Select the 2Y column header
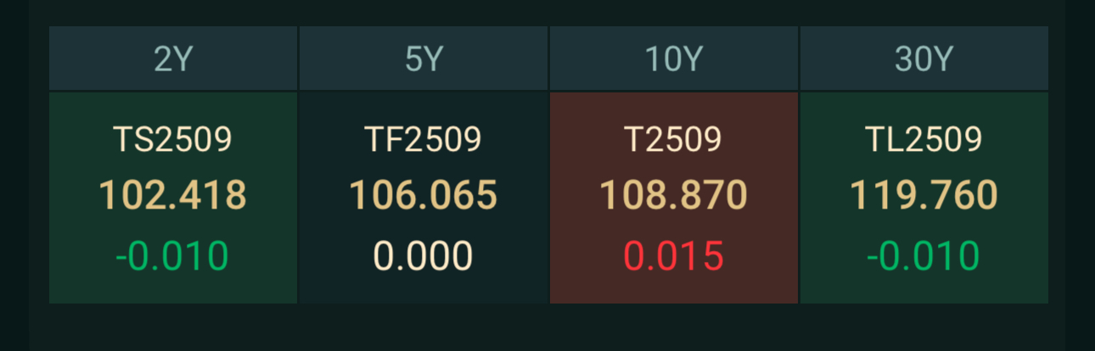This screenshot has width=1095, height=351. pos(173,58)
